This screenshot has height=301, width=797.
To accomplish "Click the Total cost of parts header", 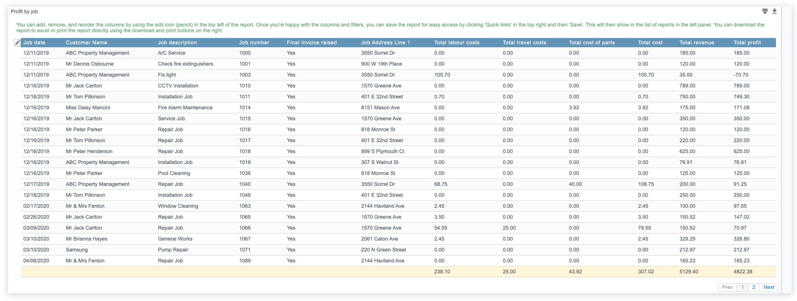I will click(x=592, y=43).
